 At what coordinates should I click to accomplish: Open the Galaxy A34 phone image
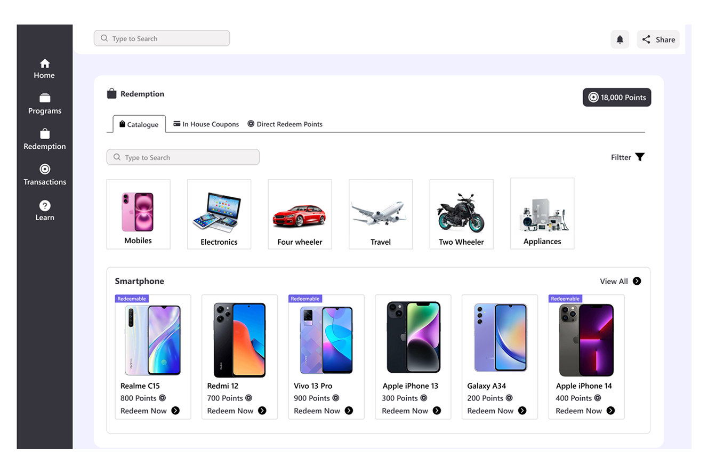(501, 338)
